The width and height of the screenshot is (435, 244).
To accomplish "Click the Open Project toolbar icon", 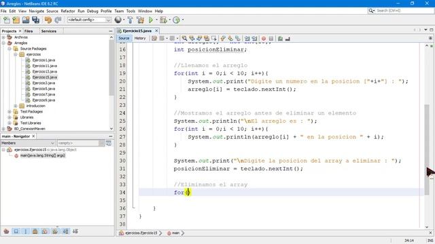I will point(26,20).
